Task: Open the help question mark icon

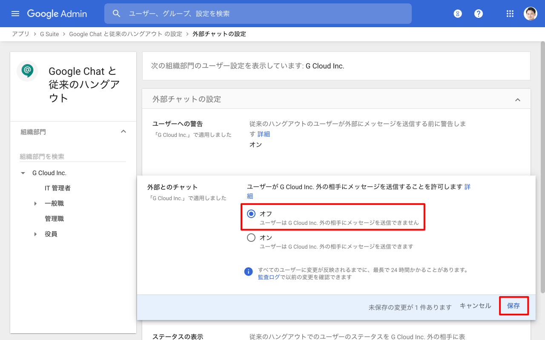Action: click(479, 14)
